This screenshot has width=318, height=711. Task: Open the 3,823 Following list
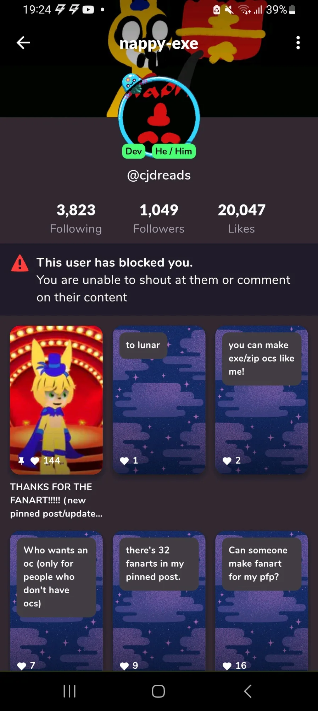(x=76, y=218)
